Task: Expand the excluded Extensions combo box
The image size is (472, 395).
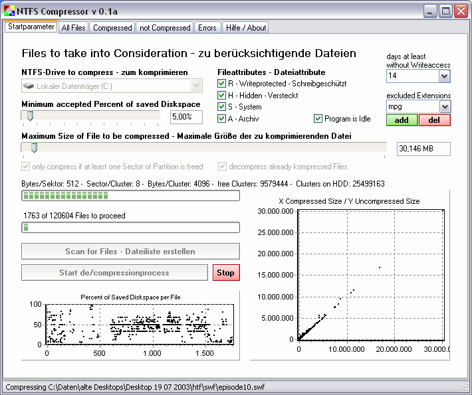Action: (445, 106)
